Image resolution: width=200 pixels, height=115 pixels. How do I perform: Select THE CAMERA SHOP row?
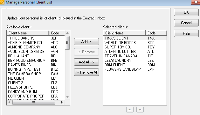coord(36,74)
